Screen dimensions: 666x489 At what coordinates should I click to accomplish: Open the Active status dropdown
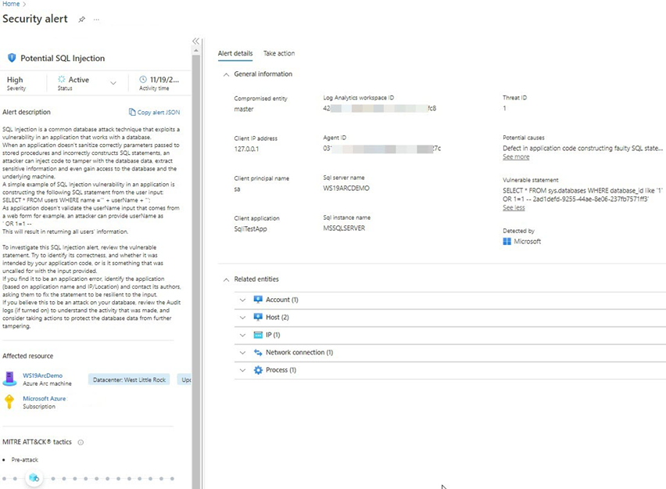coord(113,83)
